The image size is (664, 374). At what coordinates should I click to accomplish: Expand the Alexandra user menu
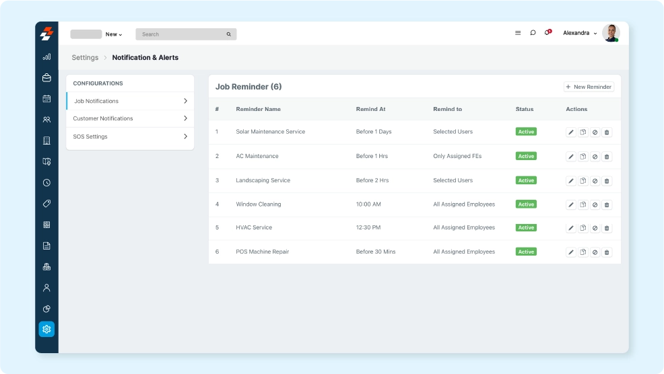(580, 33)
